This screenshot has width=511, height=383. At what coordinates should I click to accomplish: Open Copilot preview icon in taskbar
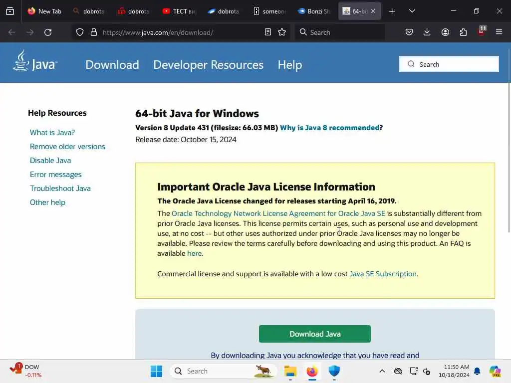coord(495,371)
